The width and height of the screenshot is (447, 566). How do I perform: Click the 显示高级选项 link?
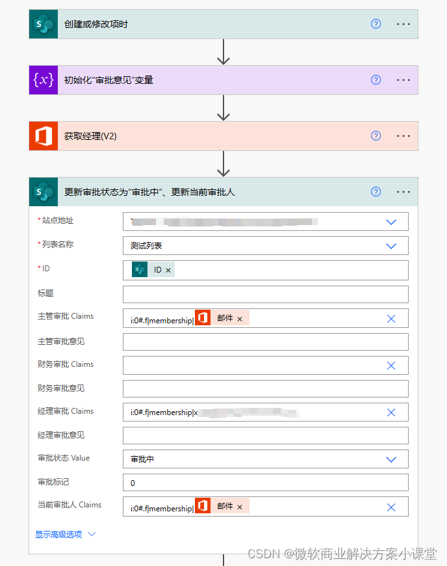(58, 534)
